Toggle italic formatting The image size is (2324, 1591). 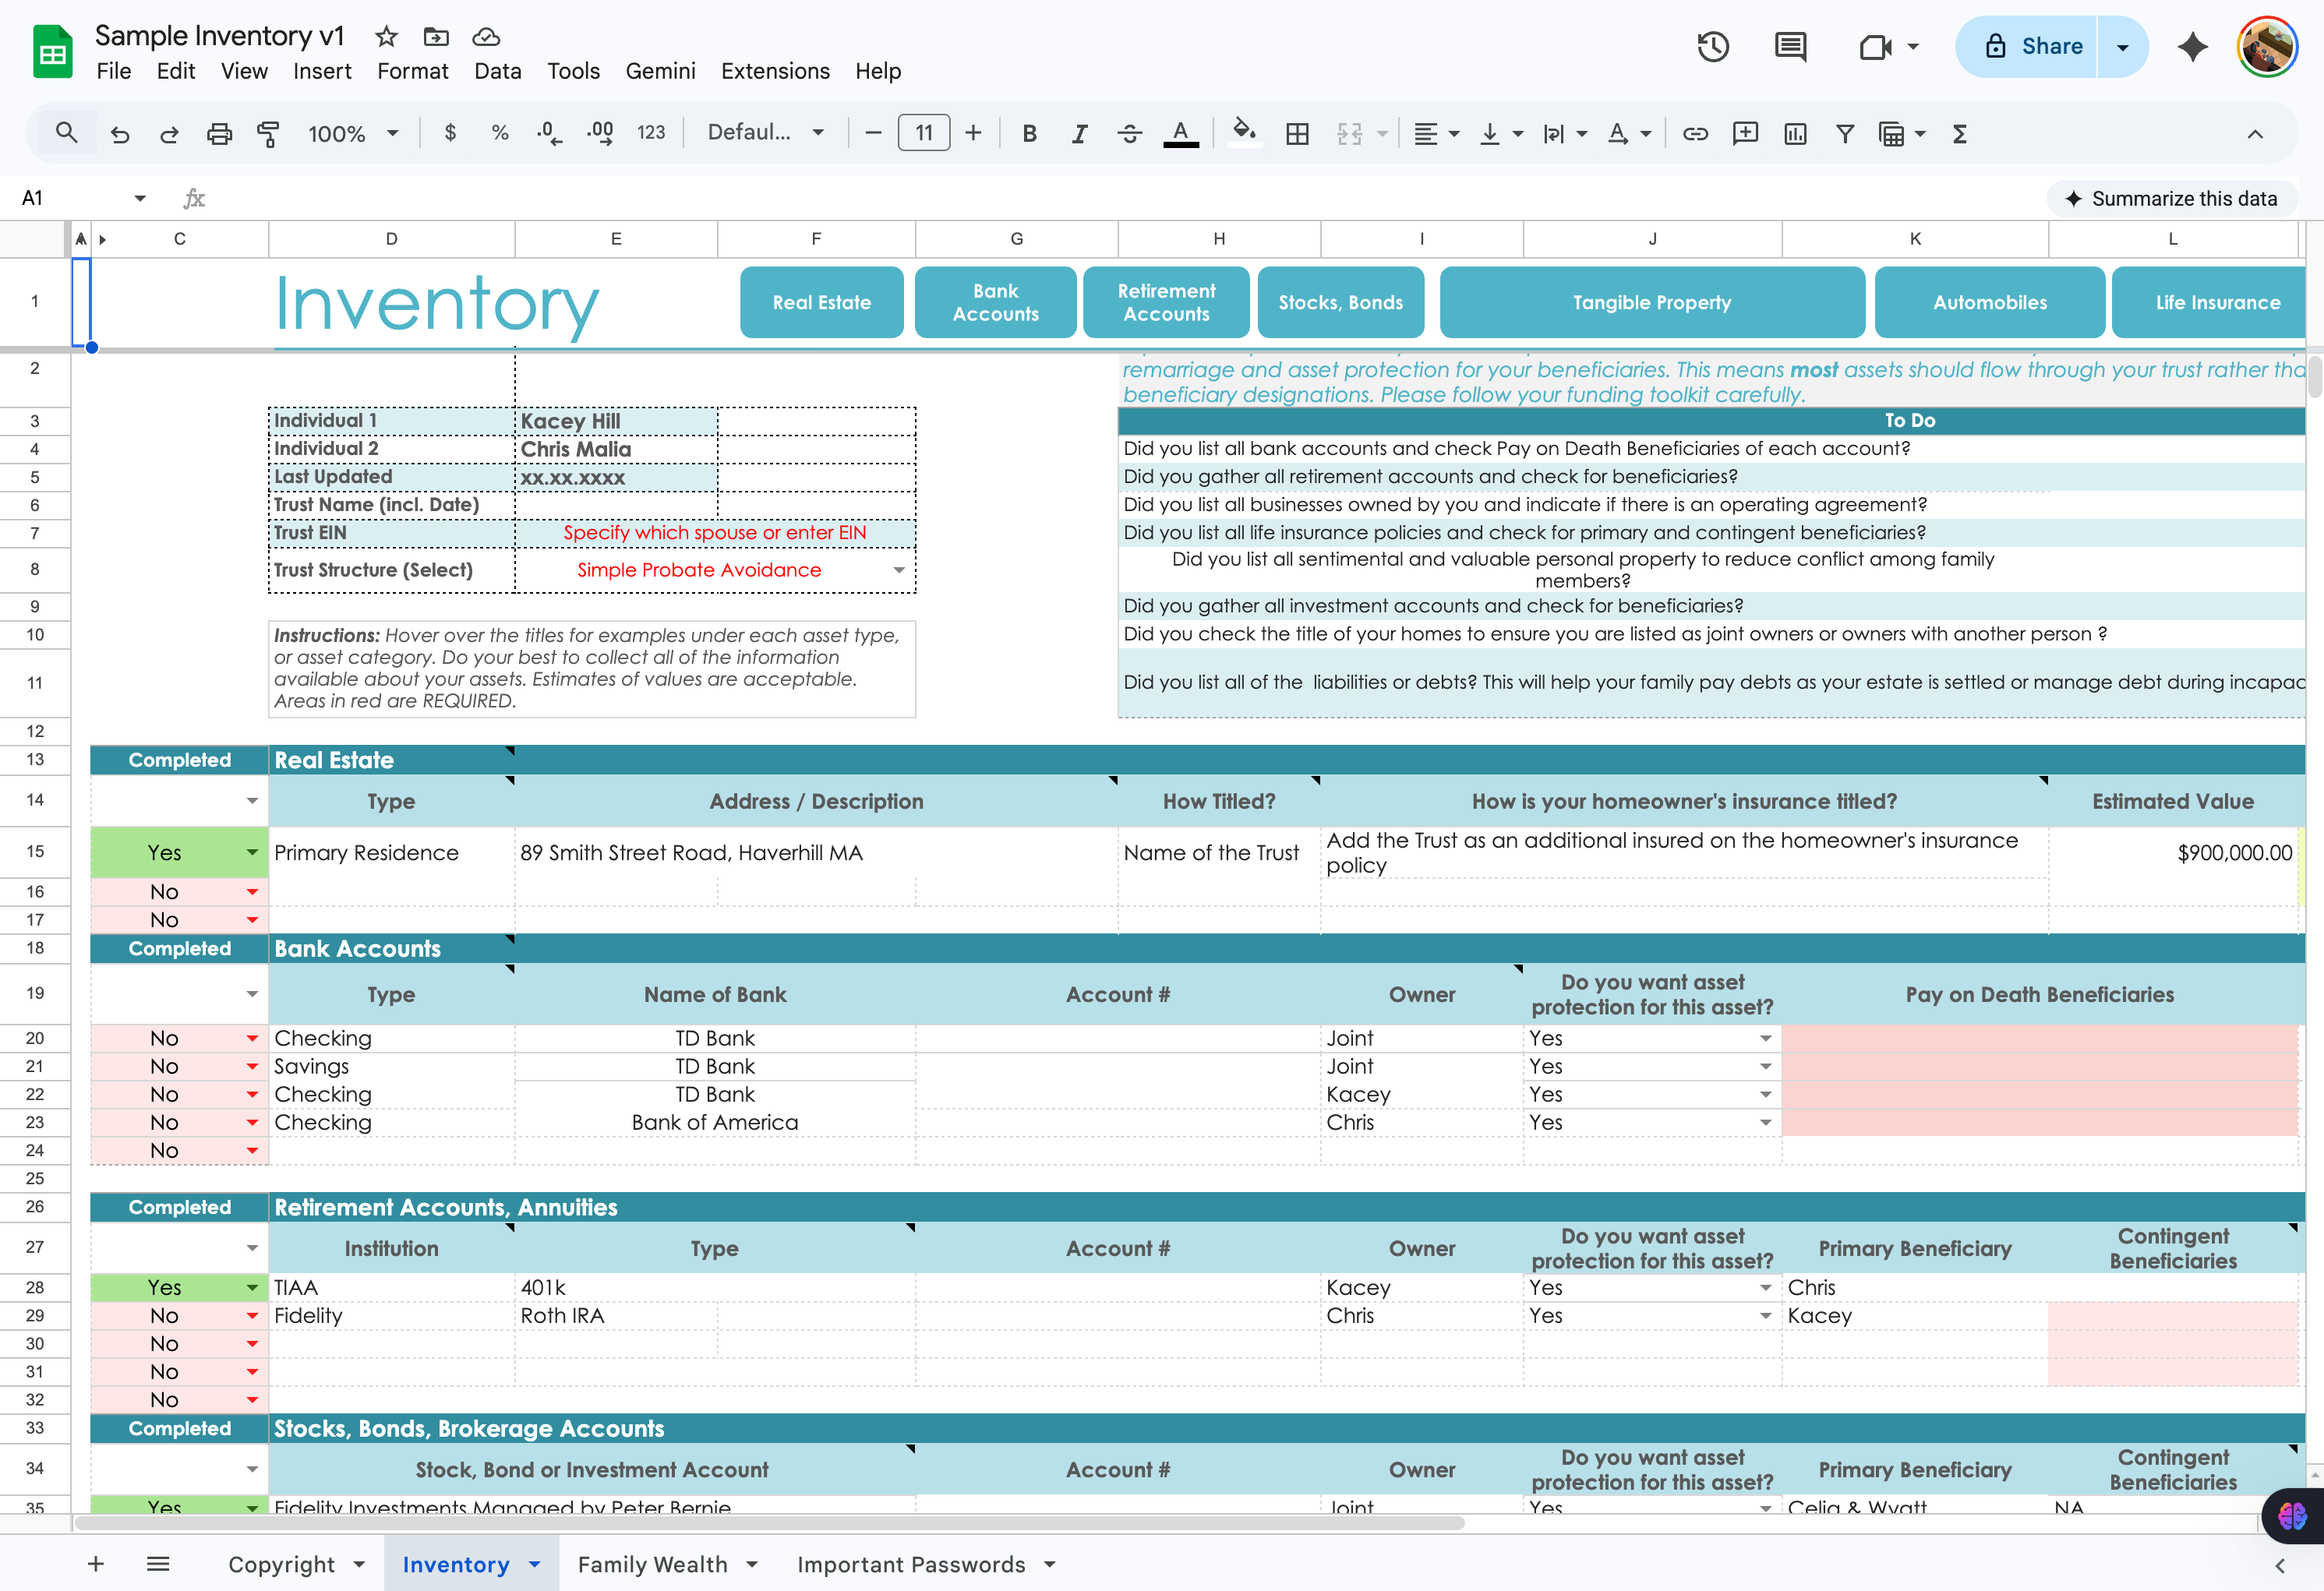[1080, 133]
